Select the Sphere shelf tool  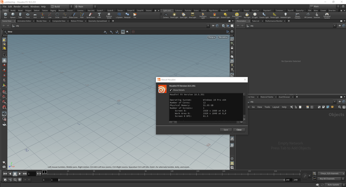[13, 15]
